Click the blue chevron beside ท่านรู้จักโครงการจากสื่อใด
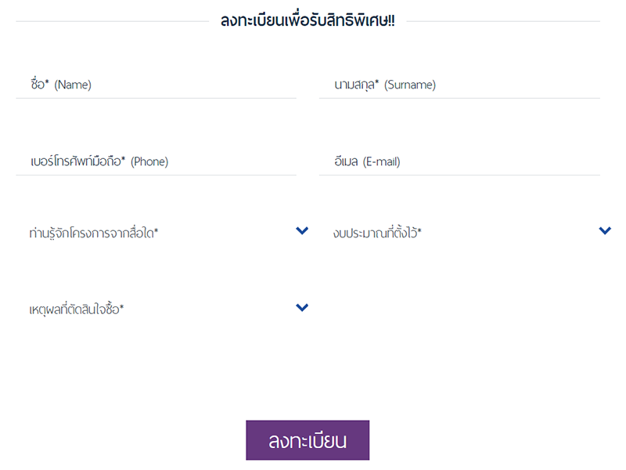This screenshot has height=470, width=626. [x=302, y=231]
